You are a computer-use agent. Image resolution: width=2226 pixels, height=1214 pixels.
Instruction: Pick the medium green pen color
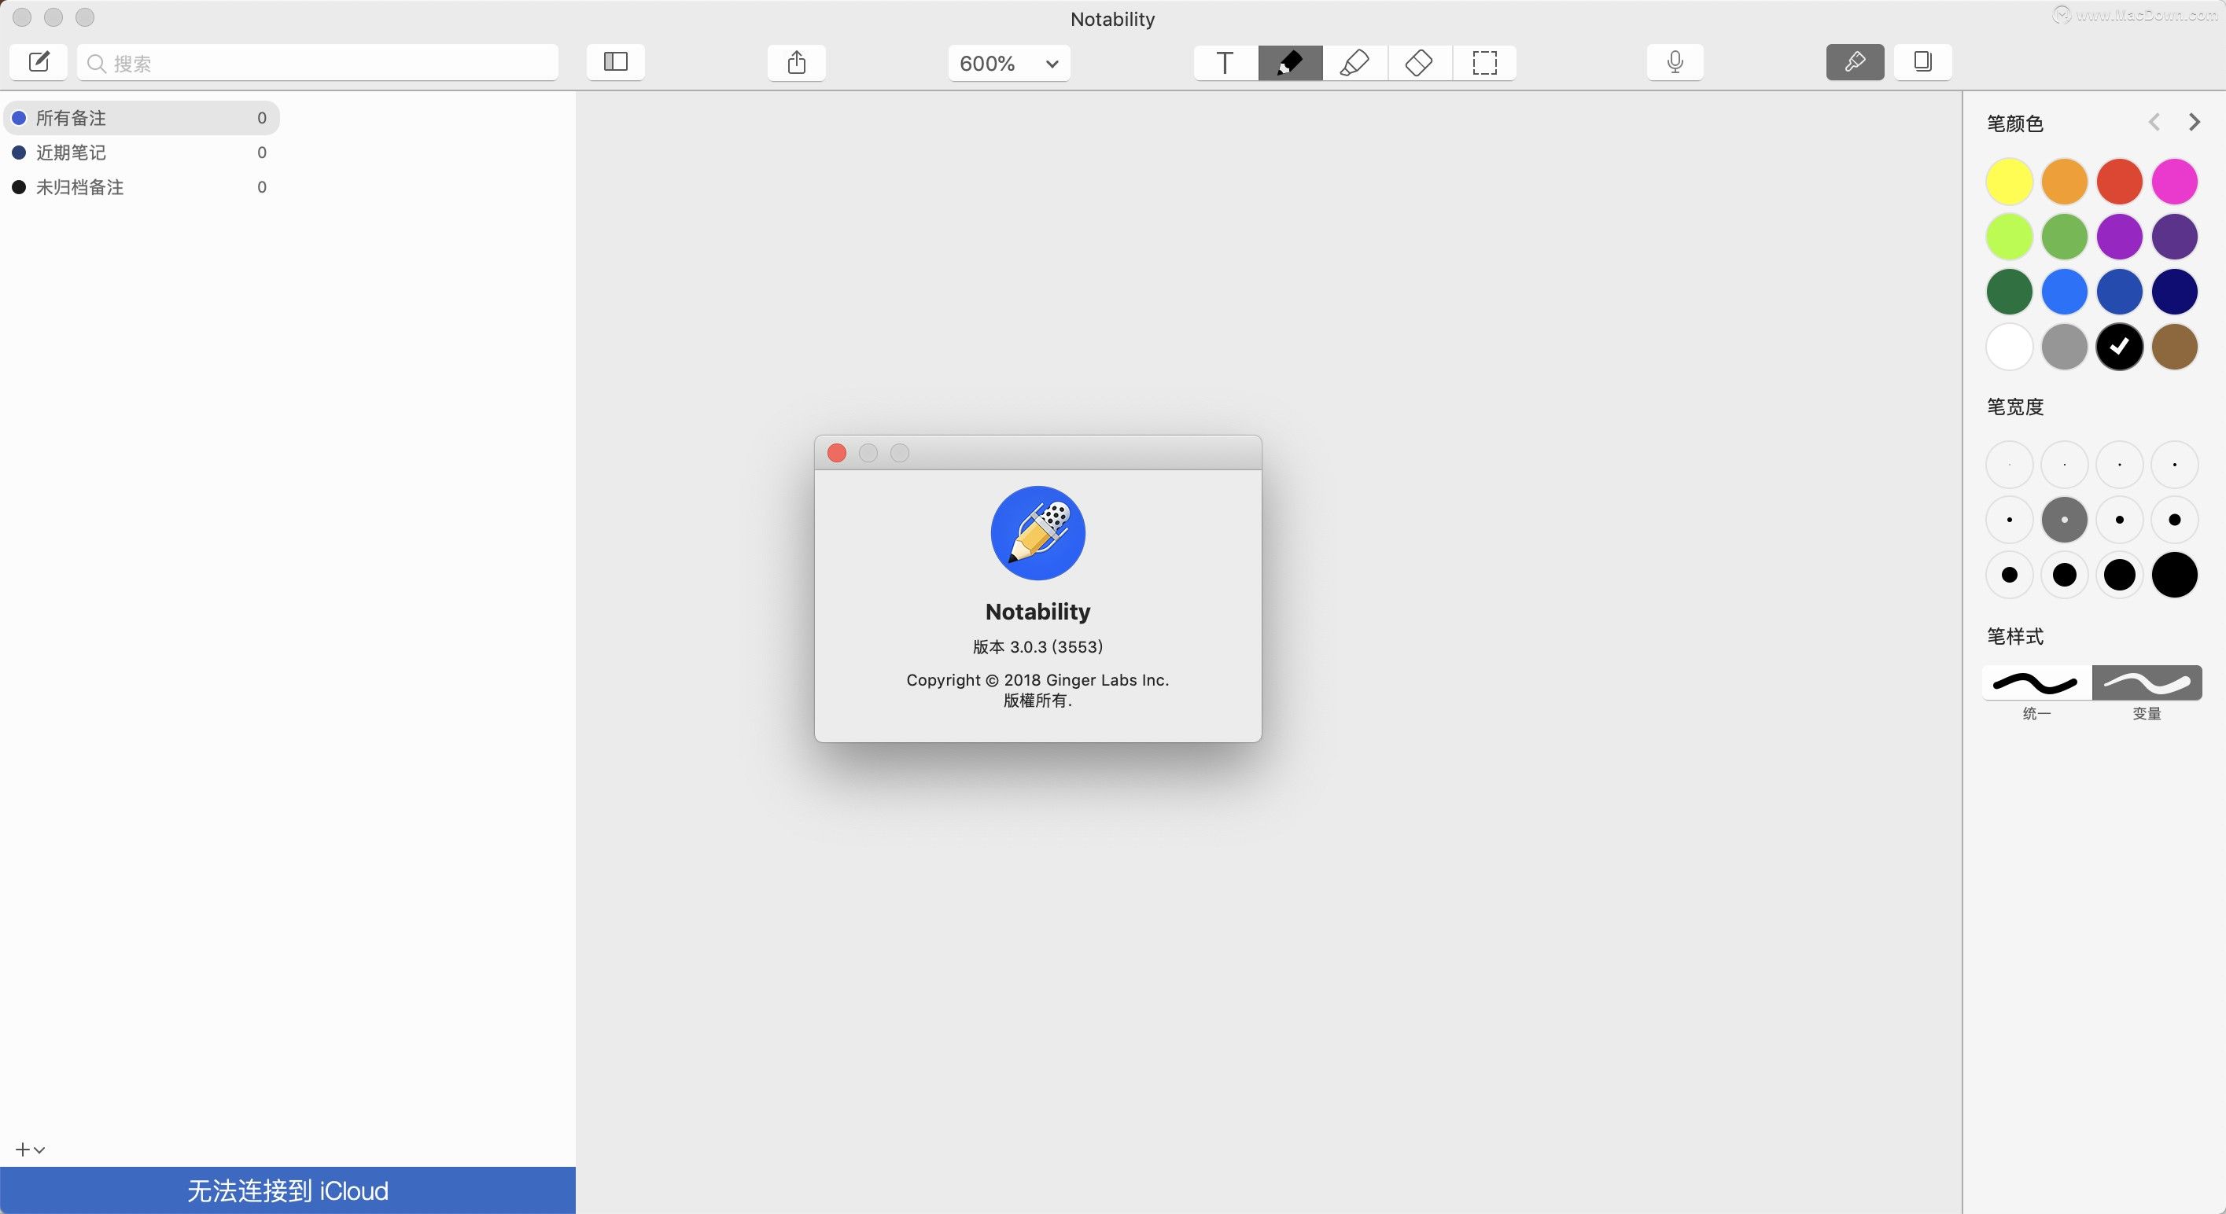point(2065,237)
